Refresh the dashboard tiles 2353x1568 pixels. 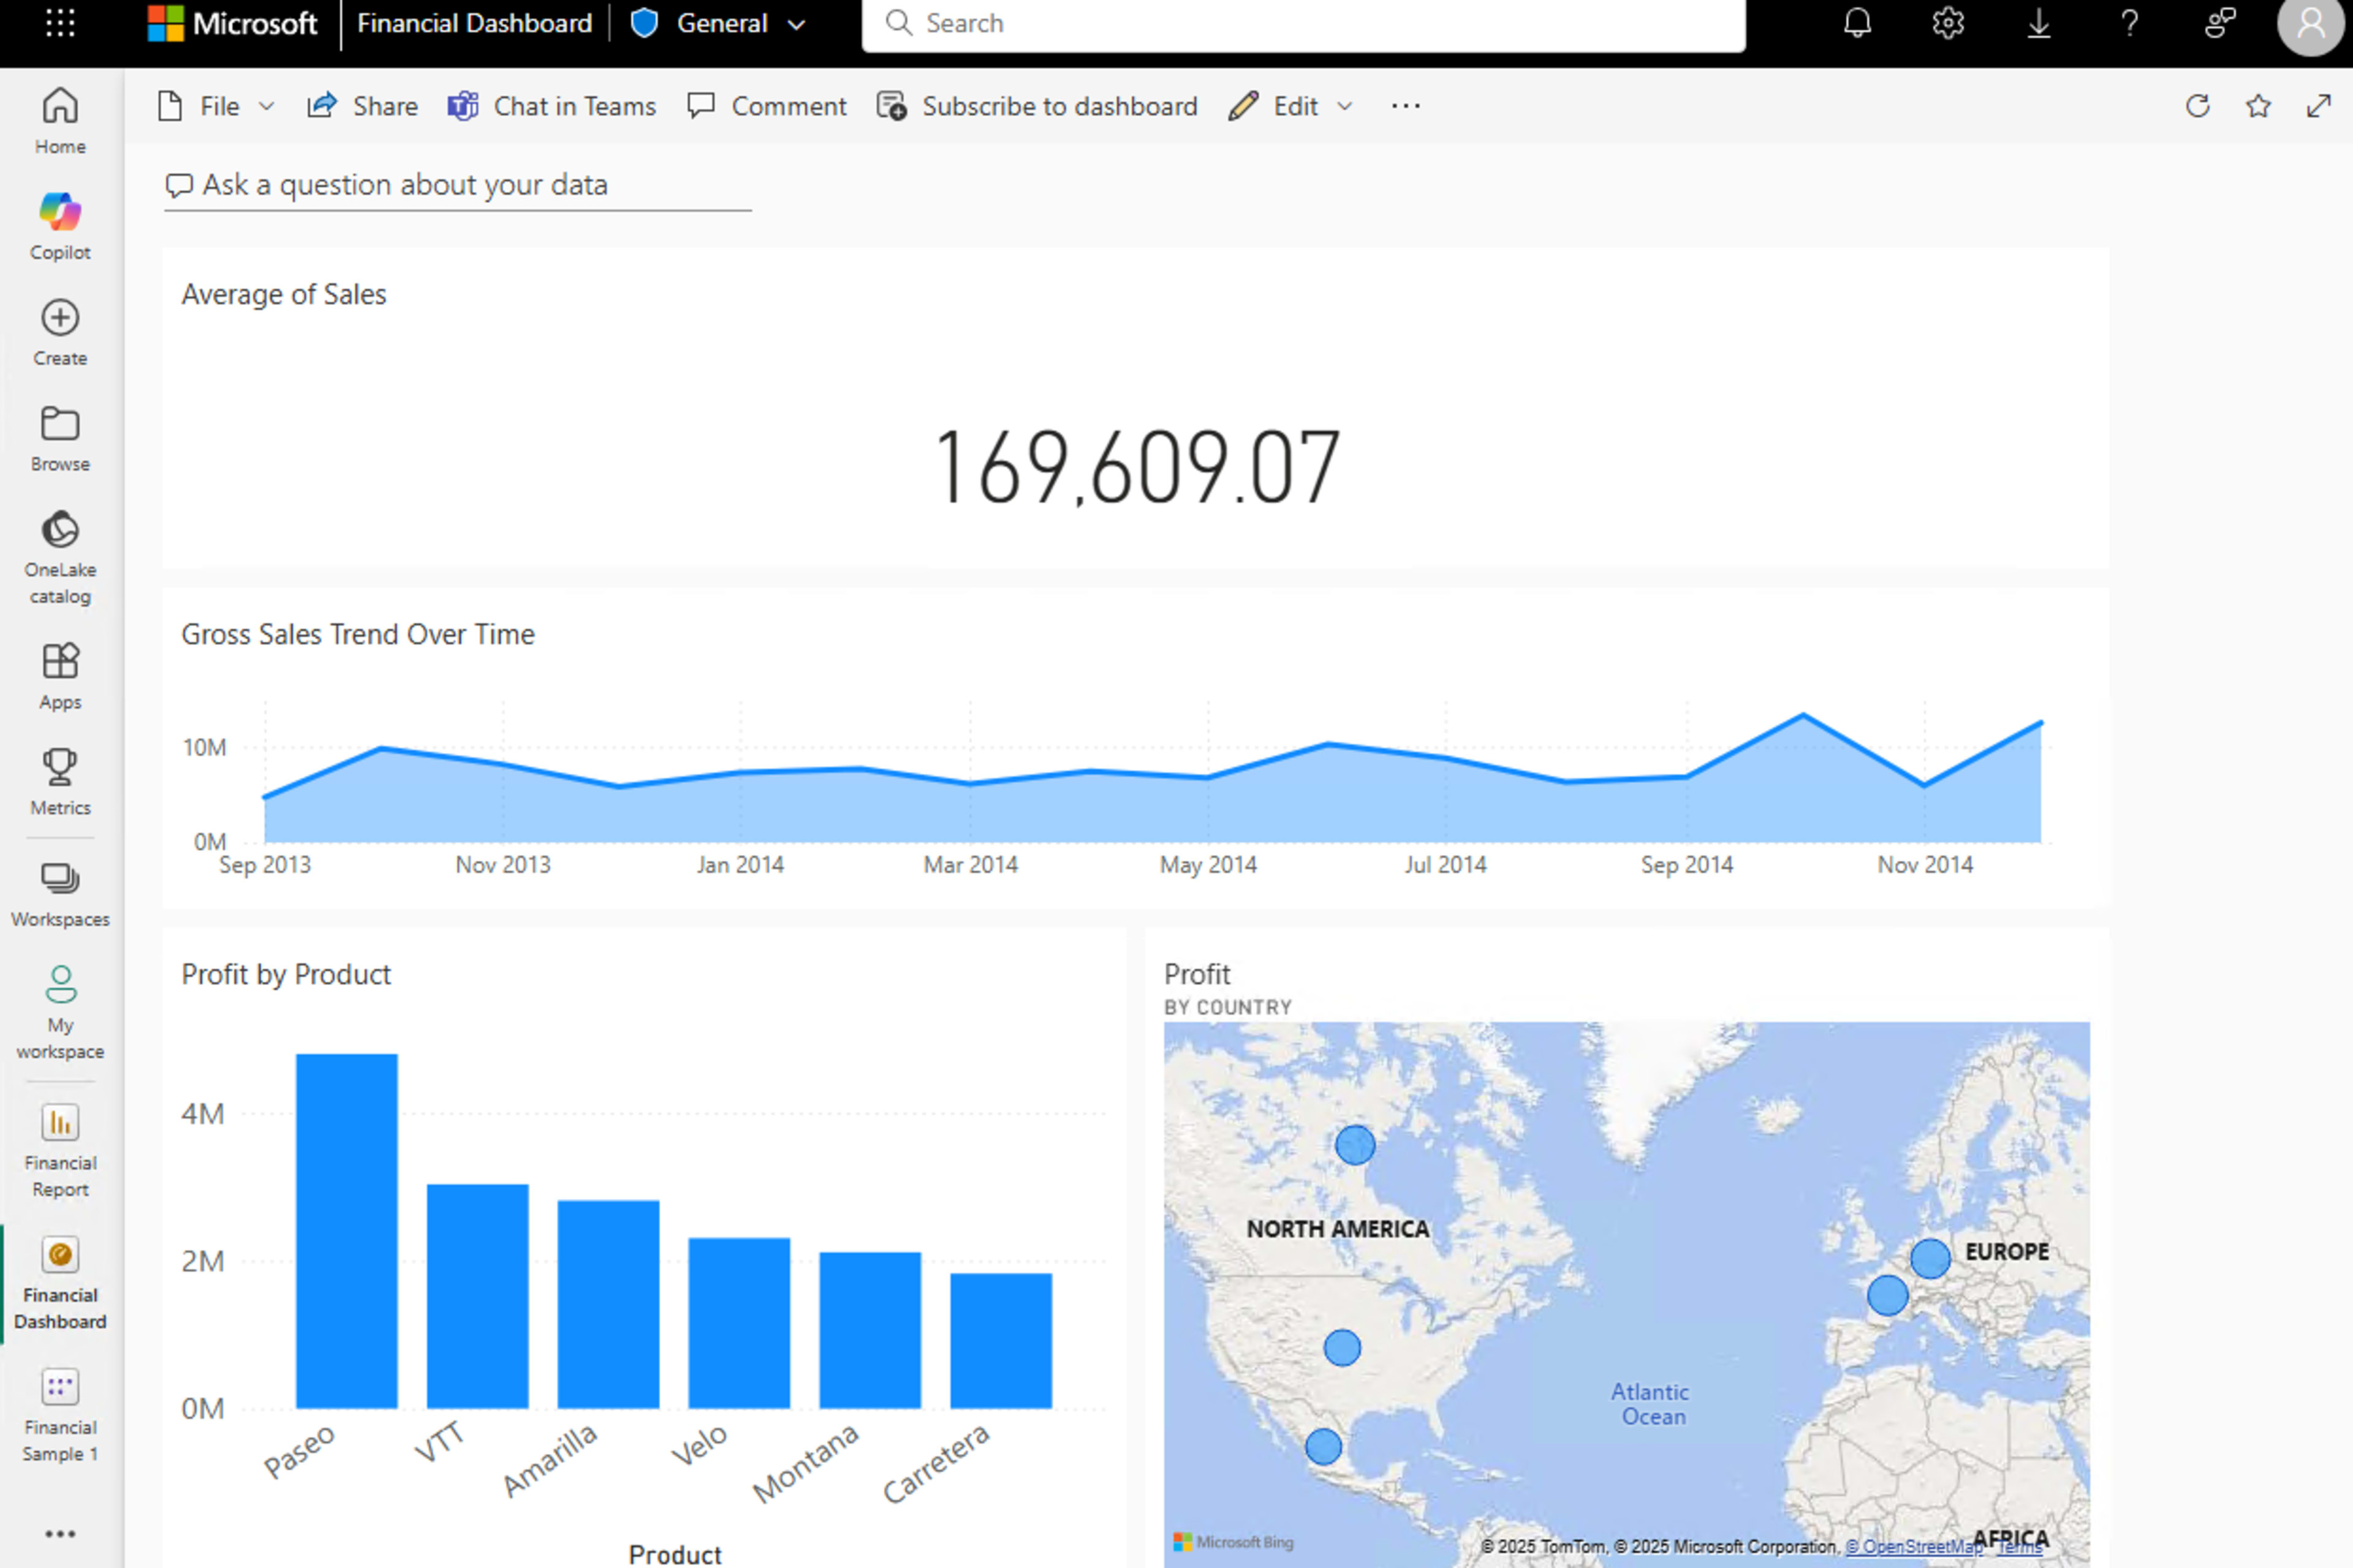click(2198, 106)
